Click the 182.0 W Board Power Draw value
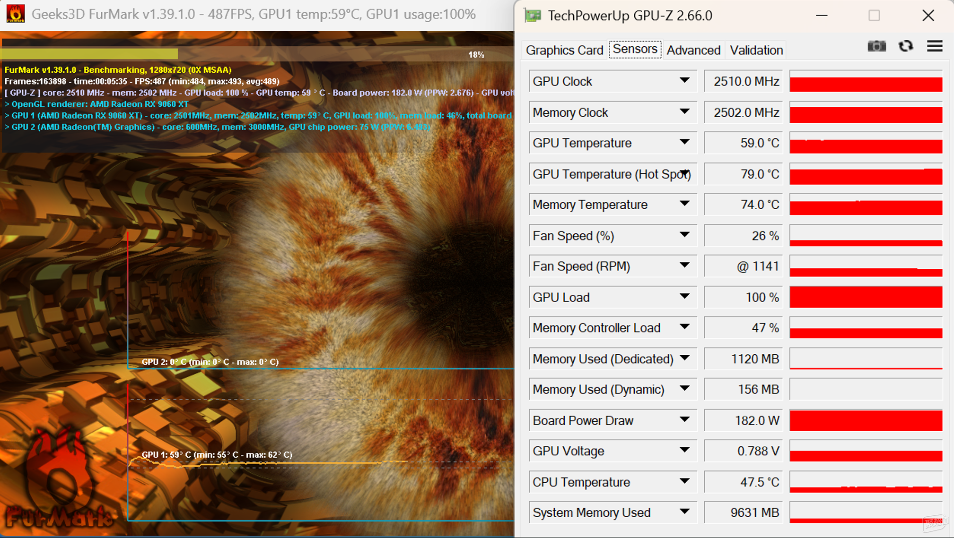 click(x=743, y=420)
